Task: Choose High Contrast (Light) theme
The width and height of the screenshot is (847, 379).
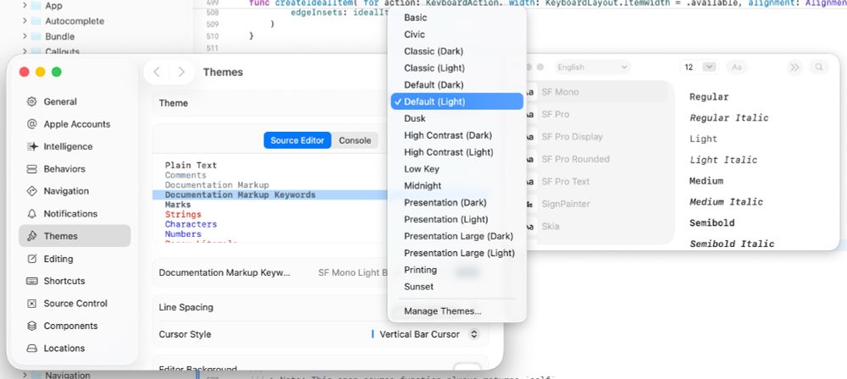Action: (x=457, y=152)
